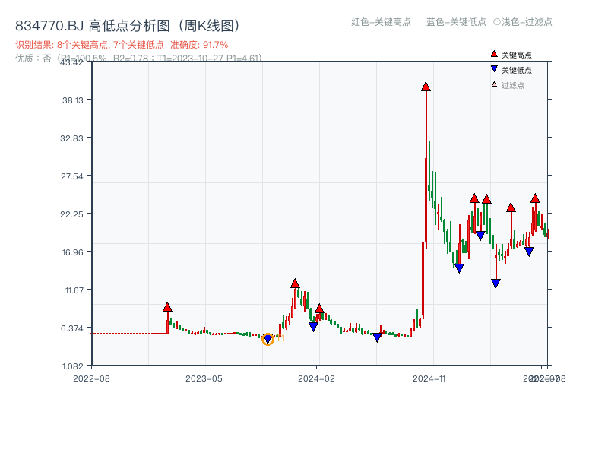Select the highest red triangle on the tallest spike
Screen dimensions: 608x456
coord(424,86)
